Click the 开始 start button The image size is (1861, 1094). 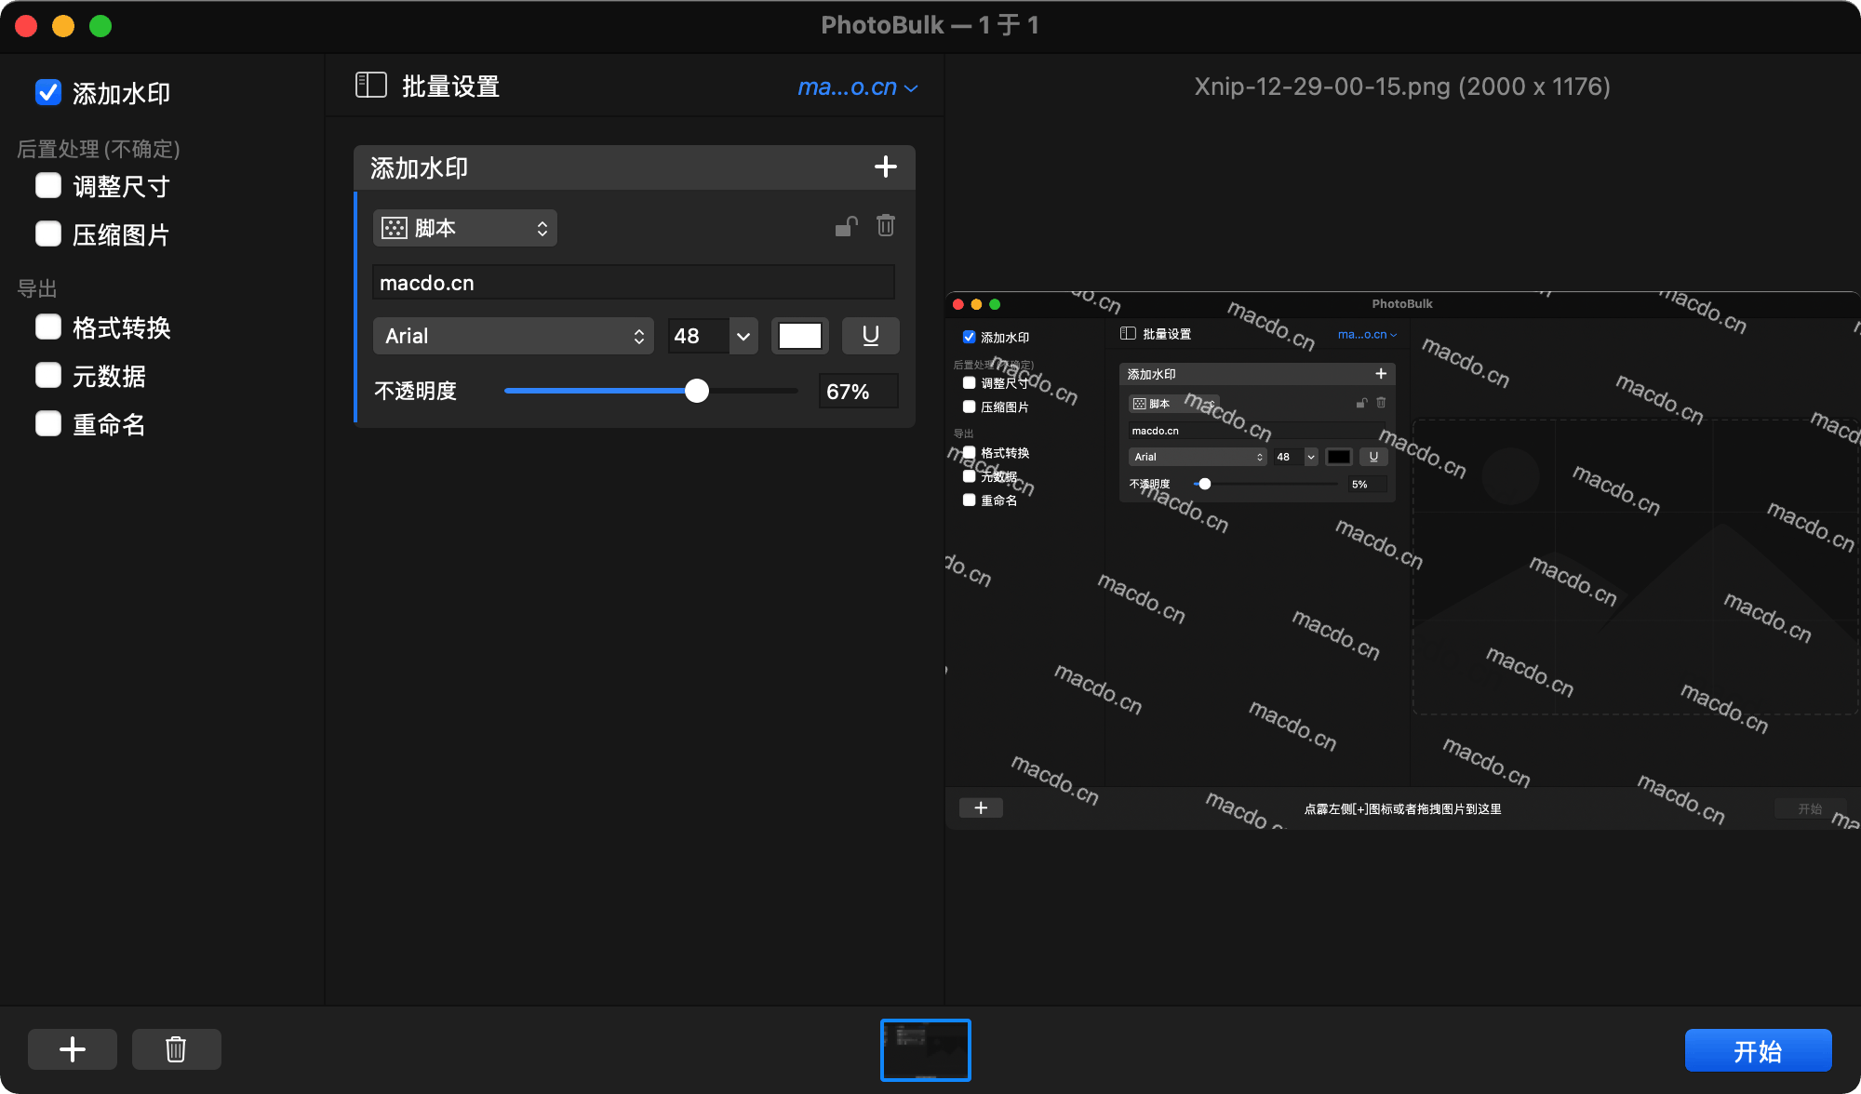1758,1050
